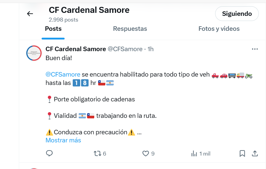Screen dimensions: 266x169
Task: Click the CF Cardenal Samore author name
Action: (76, 49)
